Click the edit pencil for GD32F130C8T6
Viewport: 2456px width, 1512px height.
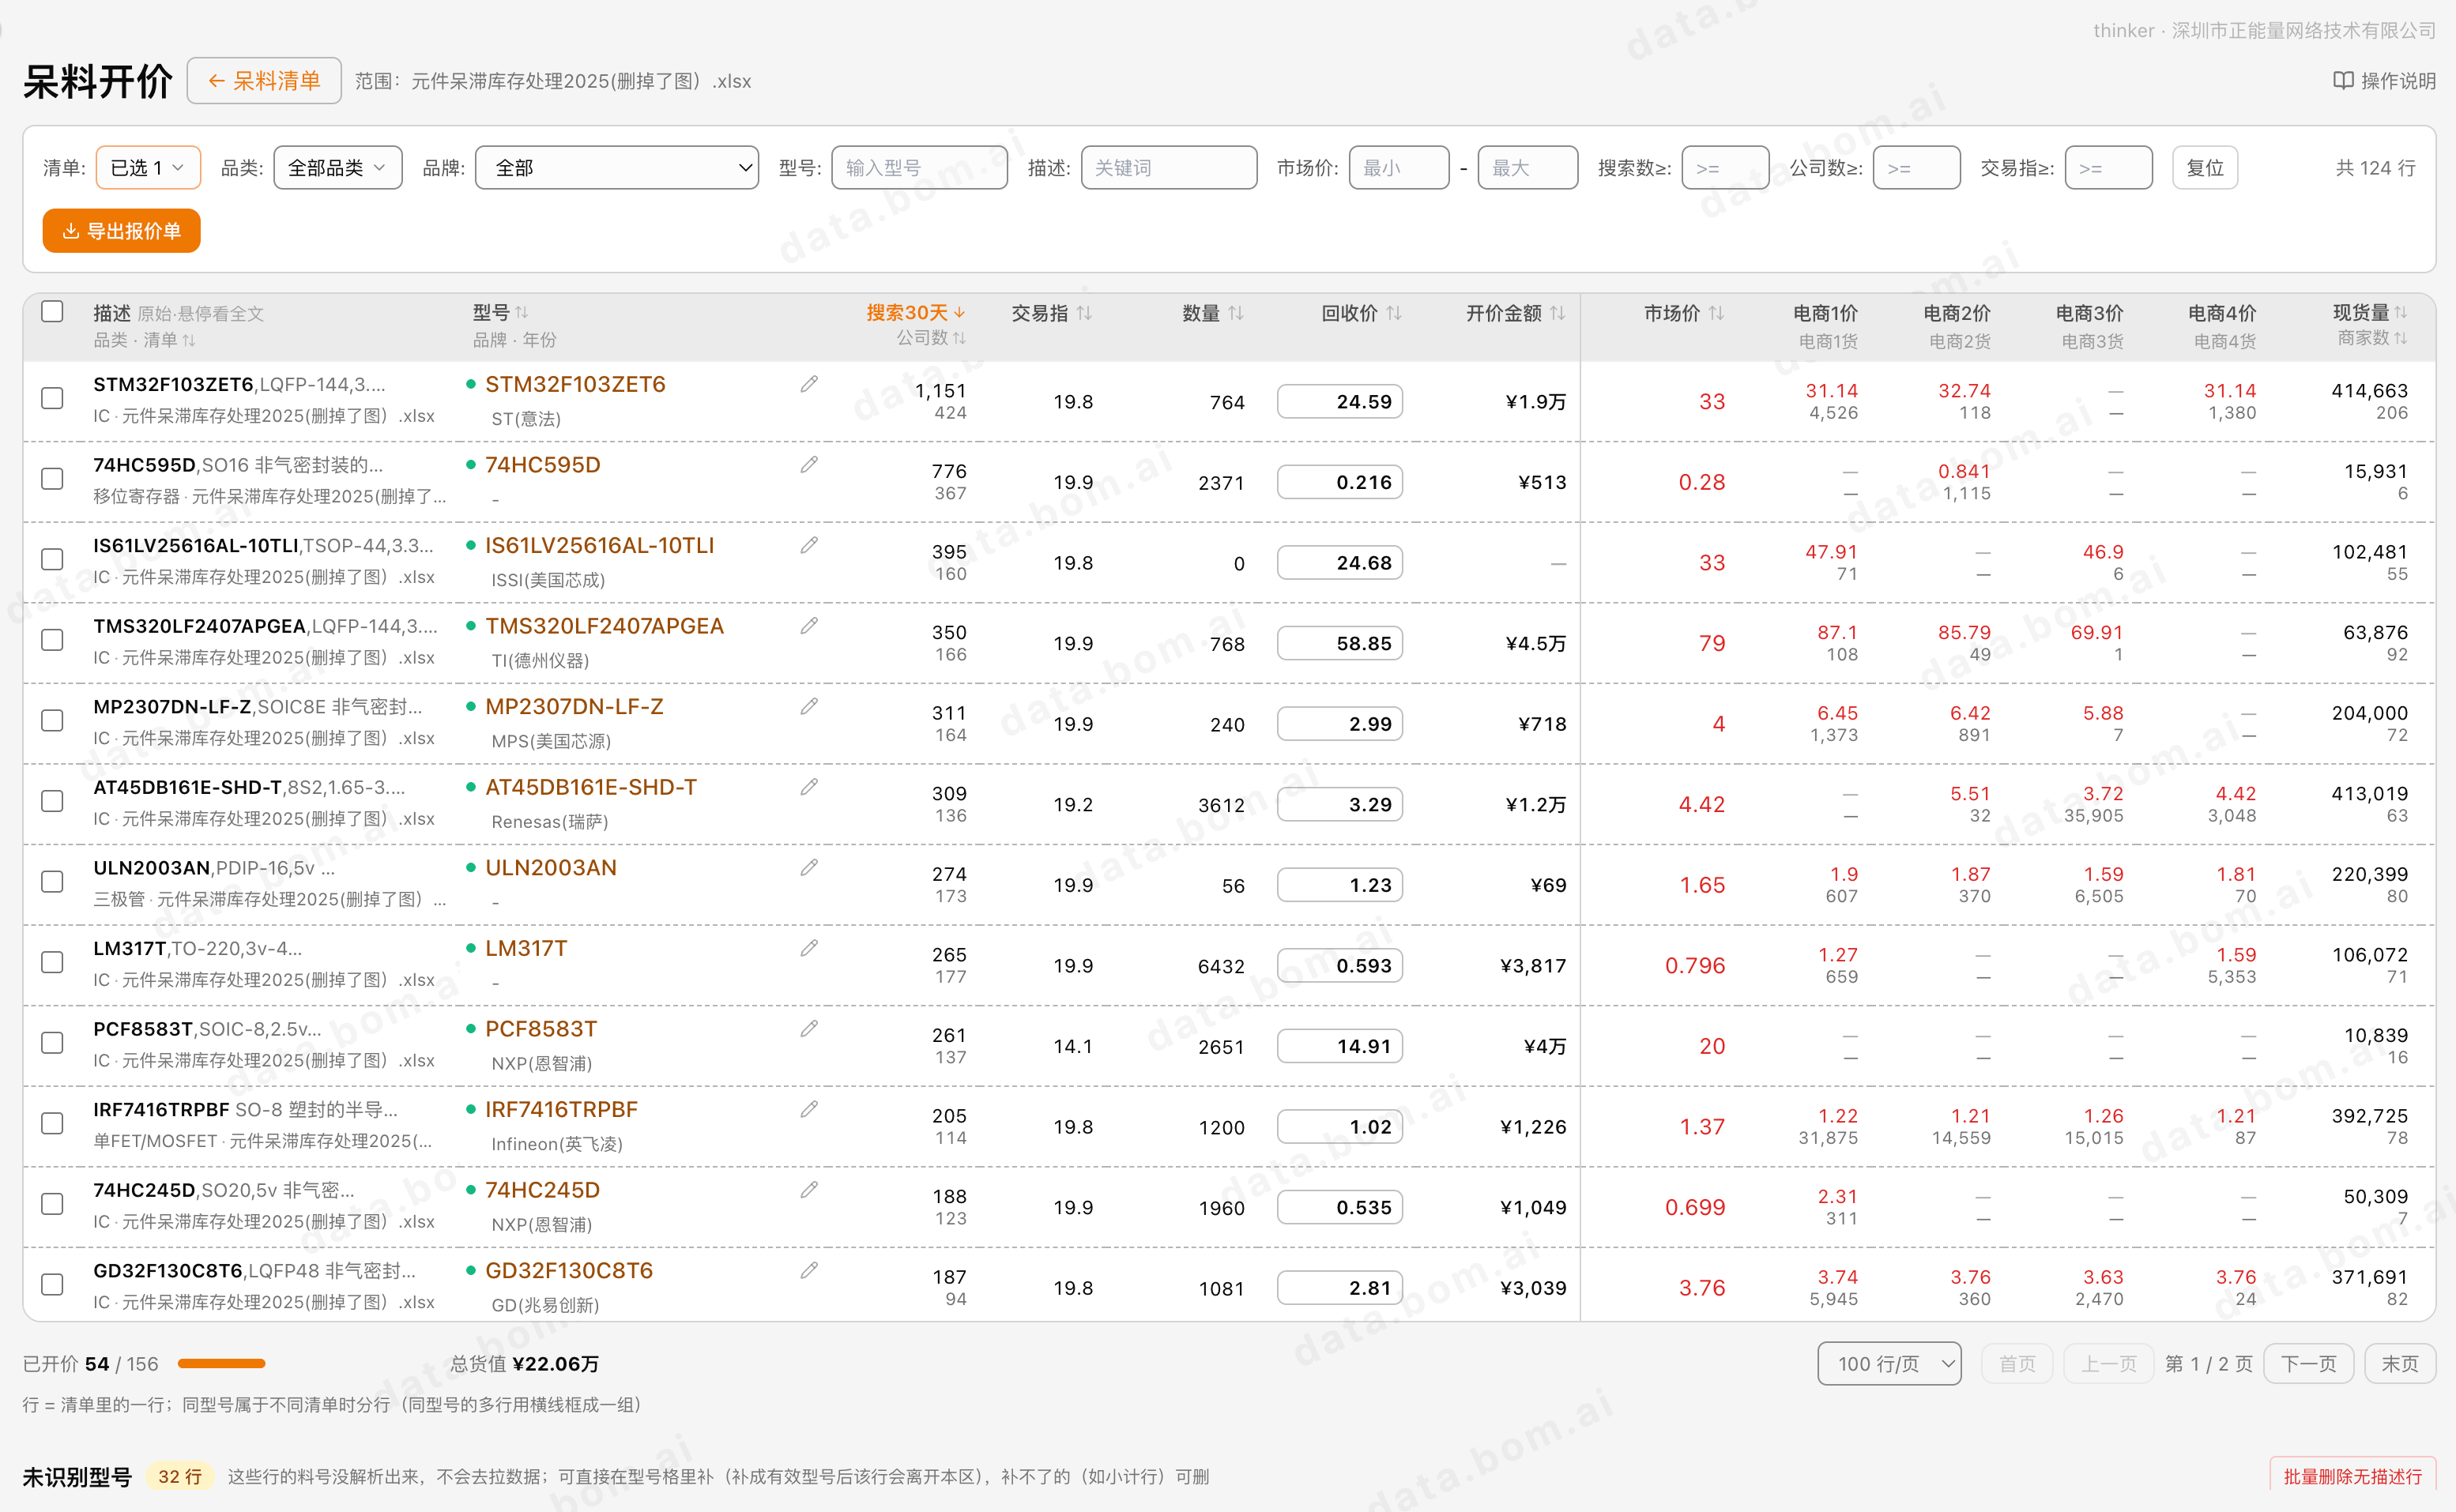[809, 1270]
